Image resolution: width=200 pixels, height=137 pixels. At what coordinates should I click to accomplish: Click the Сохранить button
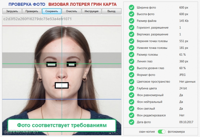coord(52,11)
